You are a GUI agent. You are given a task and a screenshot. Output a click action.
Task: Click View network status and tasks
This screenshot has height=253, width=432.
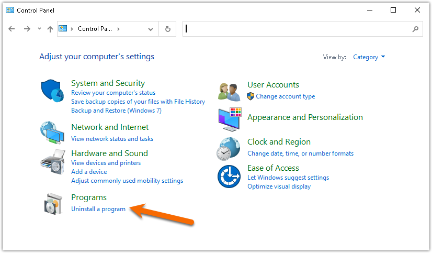click(x=112, y=139)
